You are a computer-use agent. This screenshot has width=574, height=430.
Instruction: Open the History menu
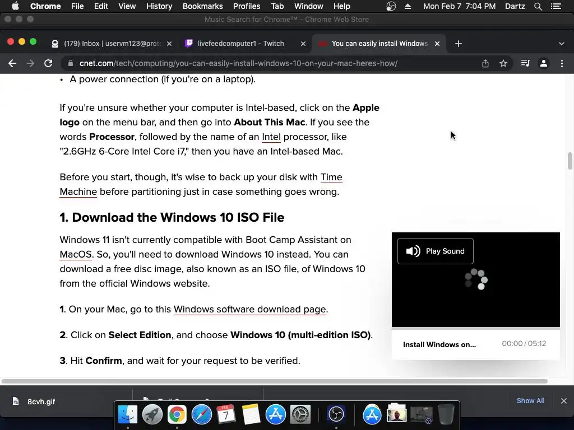coord(159,6)
